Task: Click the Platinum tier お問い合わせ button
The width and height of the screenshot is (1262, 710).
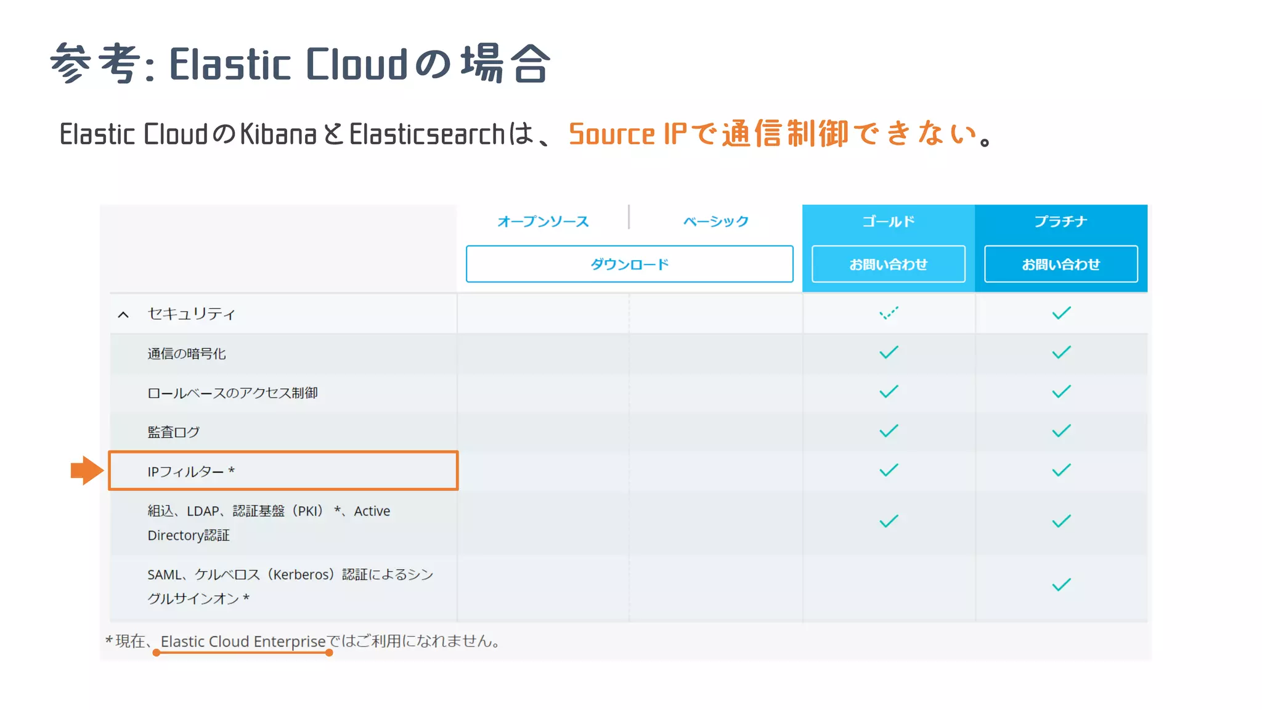Action: coord(1060,264)
